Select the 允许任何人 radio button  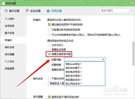click(49, 45)
